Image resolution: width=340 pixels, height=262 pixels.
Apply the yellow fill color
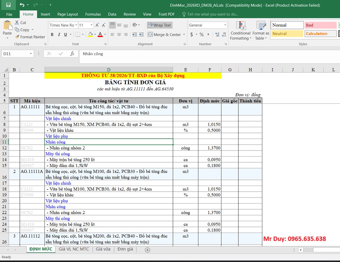pyautogui.click(x=90, y=35)
